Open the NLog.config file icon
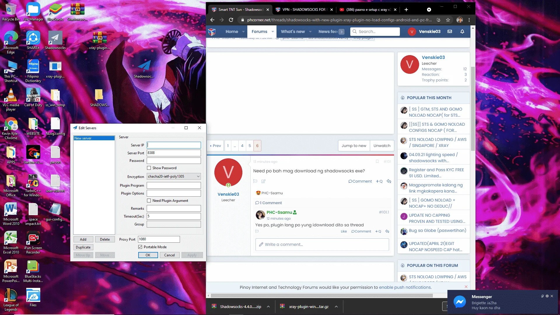This screenshot has width=560, height=315. click(55, 126)
